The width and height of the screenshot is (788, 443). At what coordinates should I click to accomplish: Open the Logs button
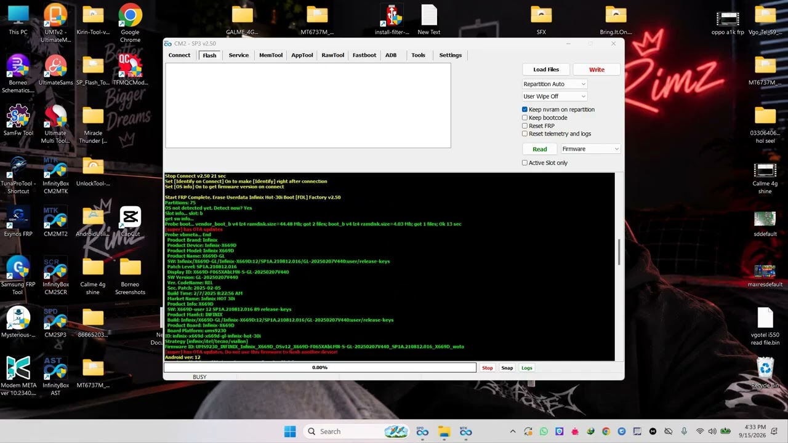click(x=527, y=368)
